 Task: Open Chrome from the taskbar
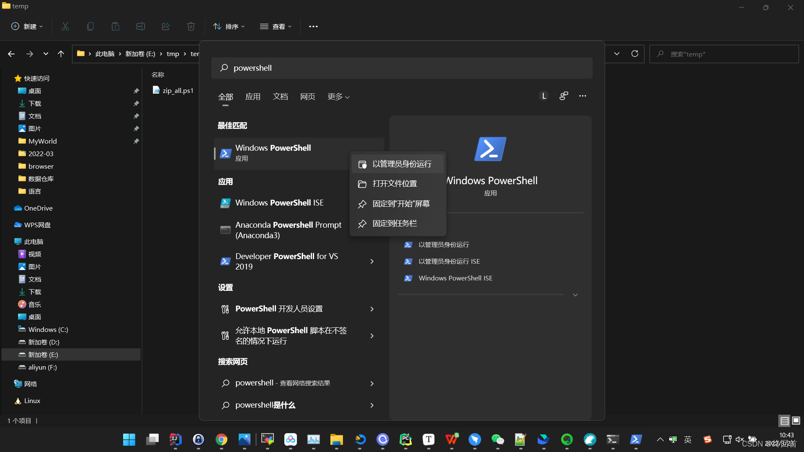(222, 439)
